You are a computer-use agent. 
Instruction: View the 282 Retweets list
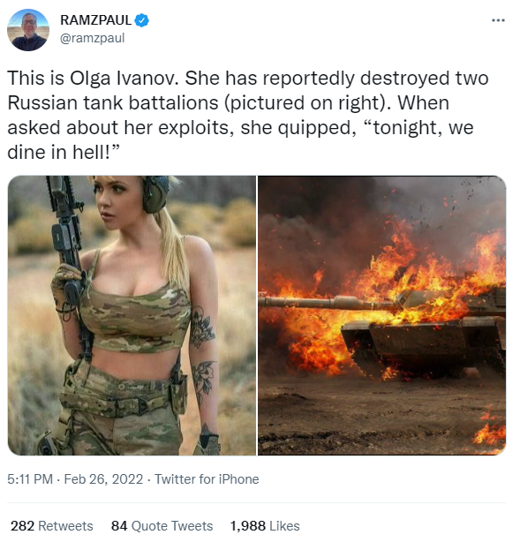pyautogui.click(x=52, y=526)
